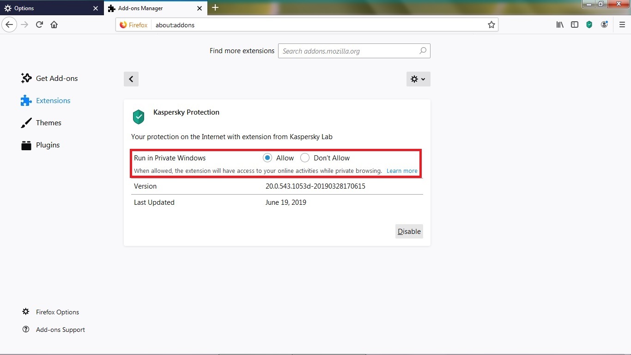Click the Last Updated label
Screen dimensions: 631x355
click(x=154, y=202)
